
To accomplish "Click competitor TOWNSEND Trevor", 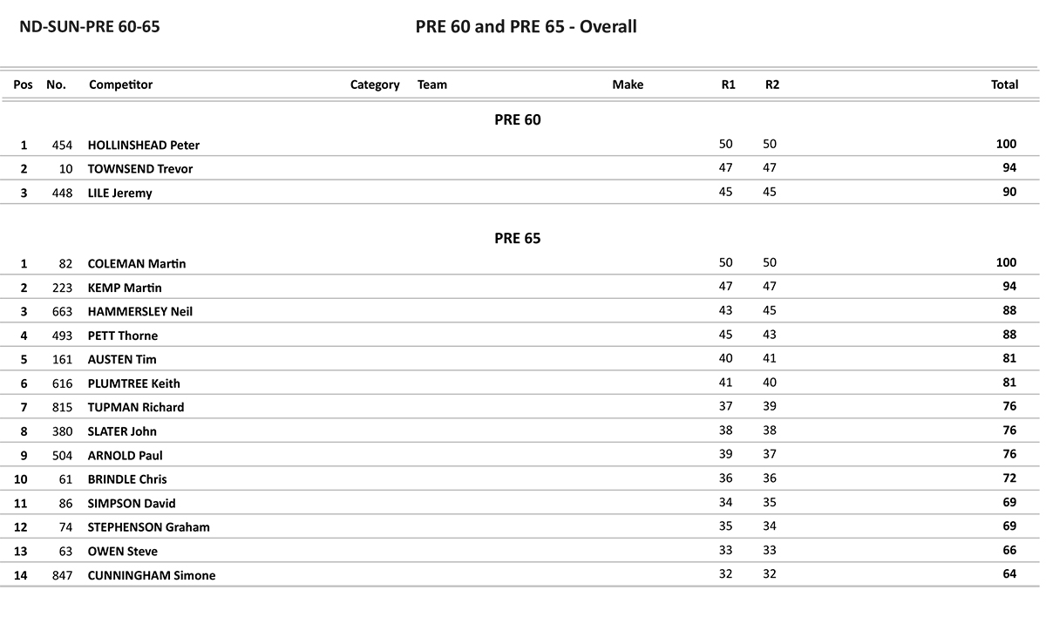I will click(x=140, y=169).
